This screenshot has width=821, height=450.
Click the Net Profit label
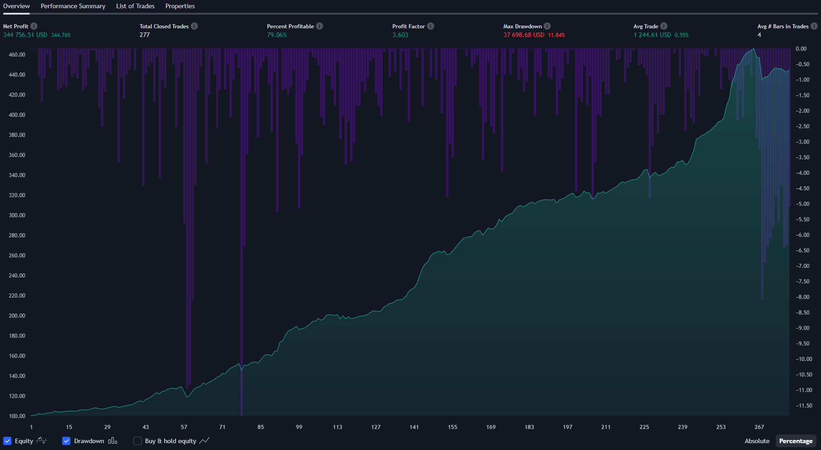click(16, 26)
